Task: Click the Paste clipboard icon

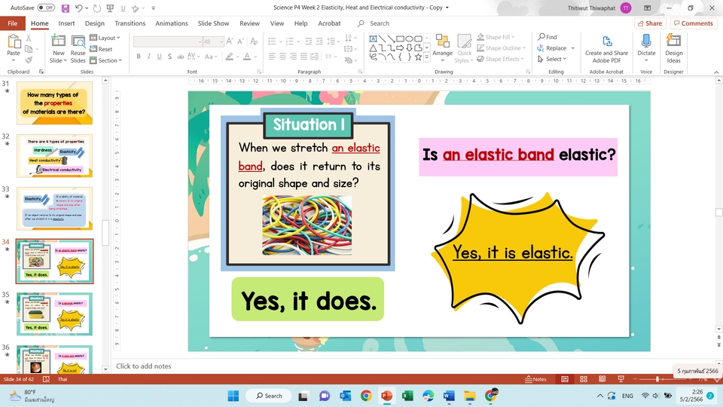Action: 14,41
